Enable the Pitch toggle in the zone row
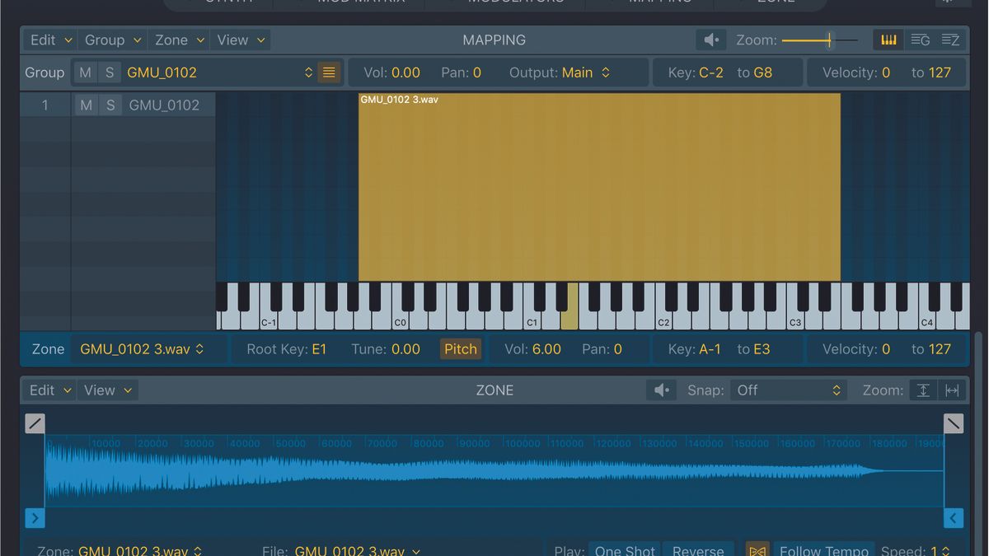Screen dimensions: 989x556 coord(460,348)
